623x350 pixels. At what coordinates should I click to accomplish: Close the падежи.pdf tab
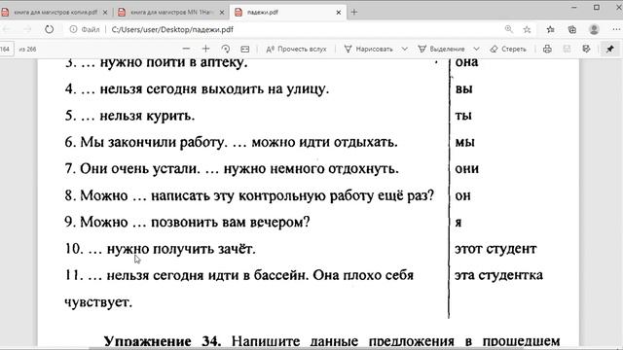pyautogui.click(x=339, y=13)
